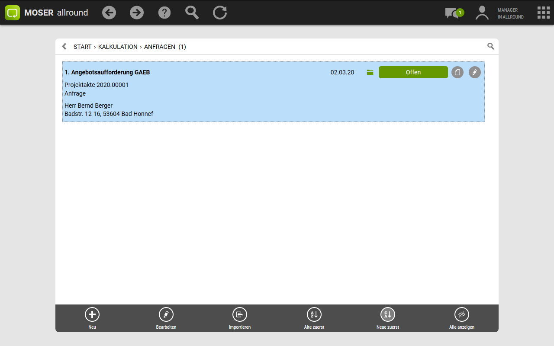
Task: Go back with the left arrow icon
Action: [x=109, y=13]
